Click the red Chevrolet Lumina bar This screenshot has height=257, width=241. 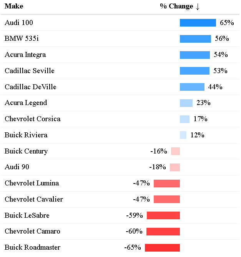[x=166, y=183]
